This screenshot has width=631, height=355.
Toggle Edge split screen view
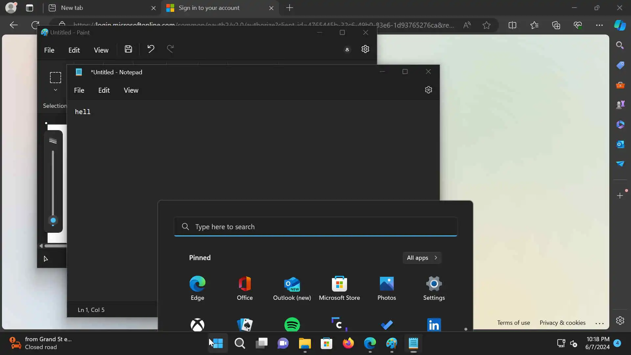point(512,25)
